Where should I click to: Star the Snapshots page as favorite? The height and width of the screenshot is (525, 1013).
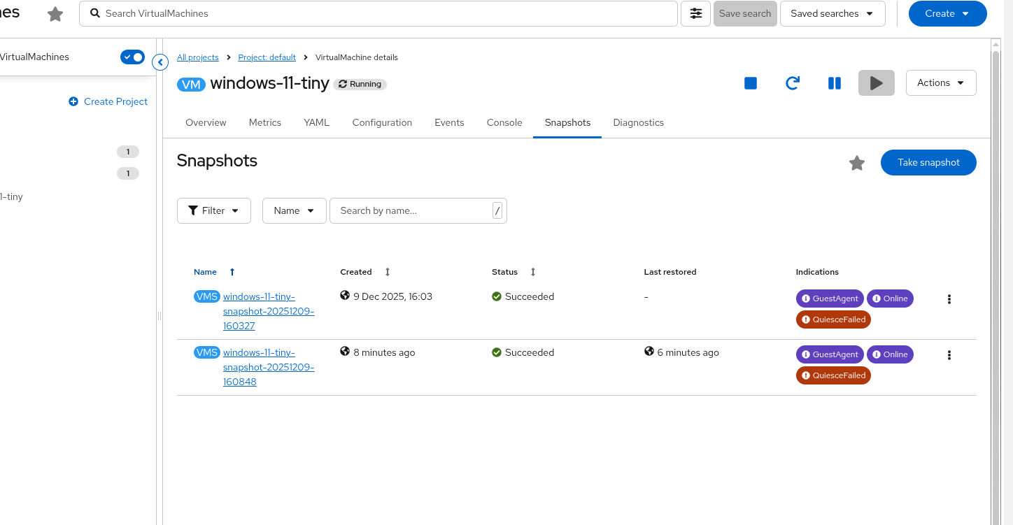point(857,163)
